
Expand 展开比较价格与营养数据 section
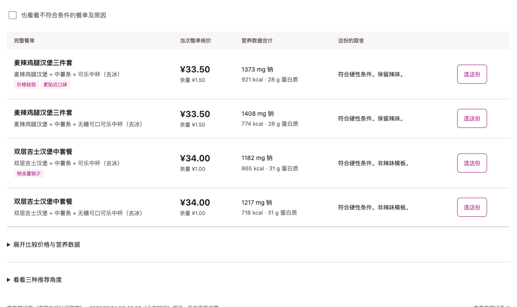(x=43, y=245)
